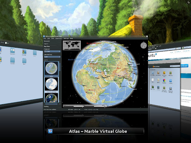The height and width of the screenshot is (143, 191).
Task: Switch to the Legend panel tab
Action: pos(46,44)
